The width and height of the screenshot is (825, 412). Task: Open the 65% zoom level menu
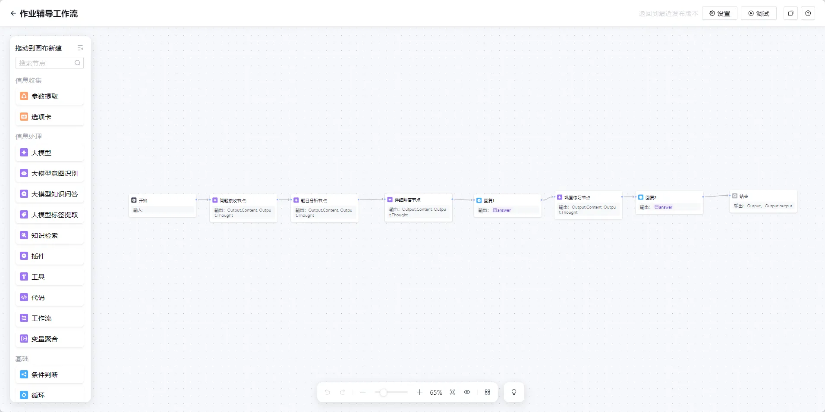pyautogui.click(x=436, y=392)
